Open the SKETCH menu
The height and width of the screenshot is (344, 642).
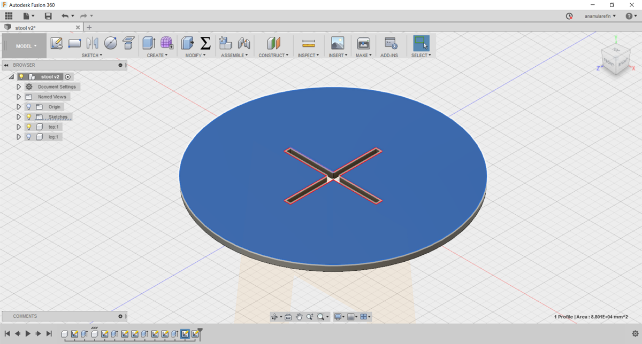coord(92,56)
